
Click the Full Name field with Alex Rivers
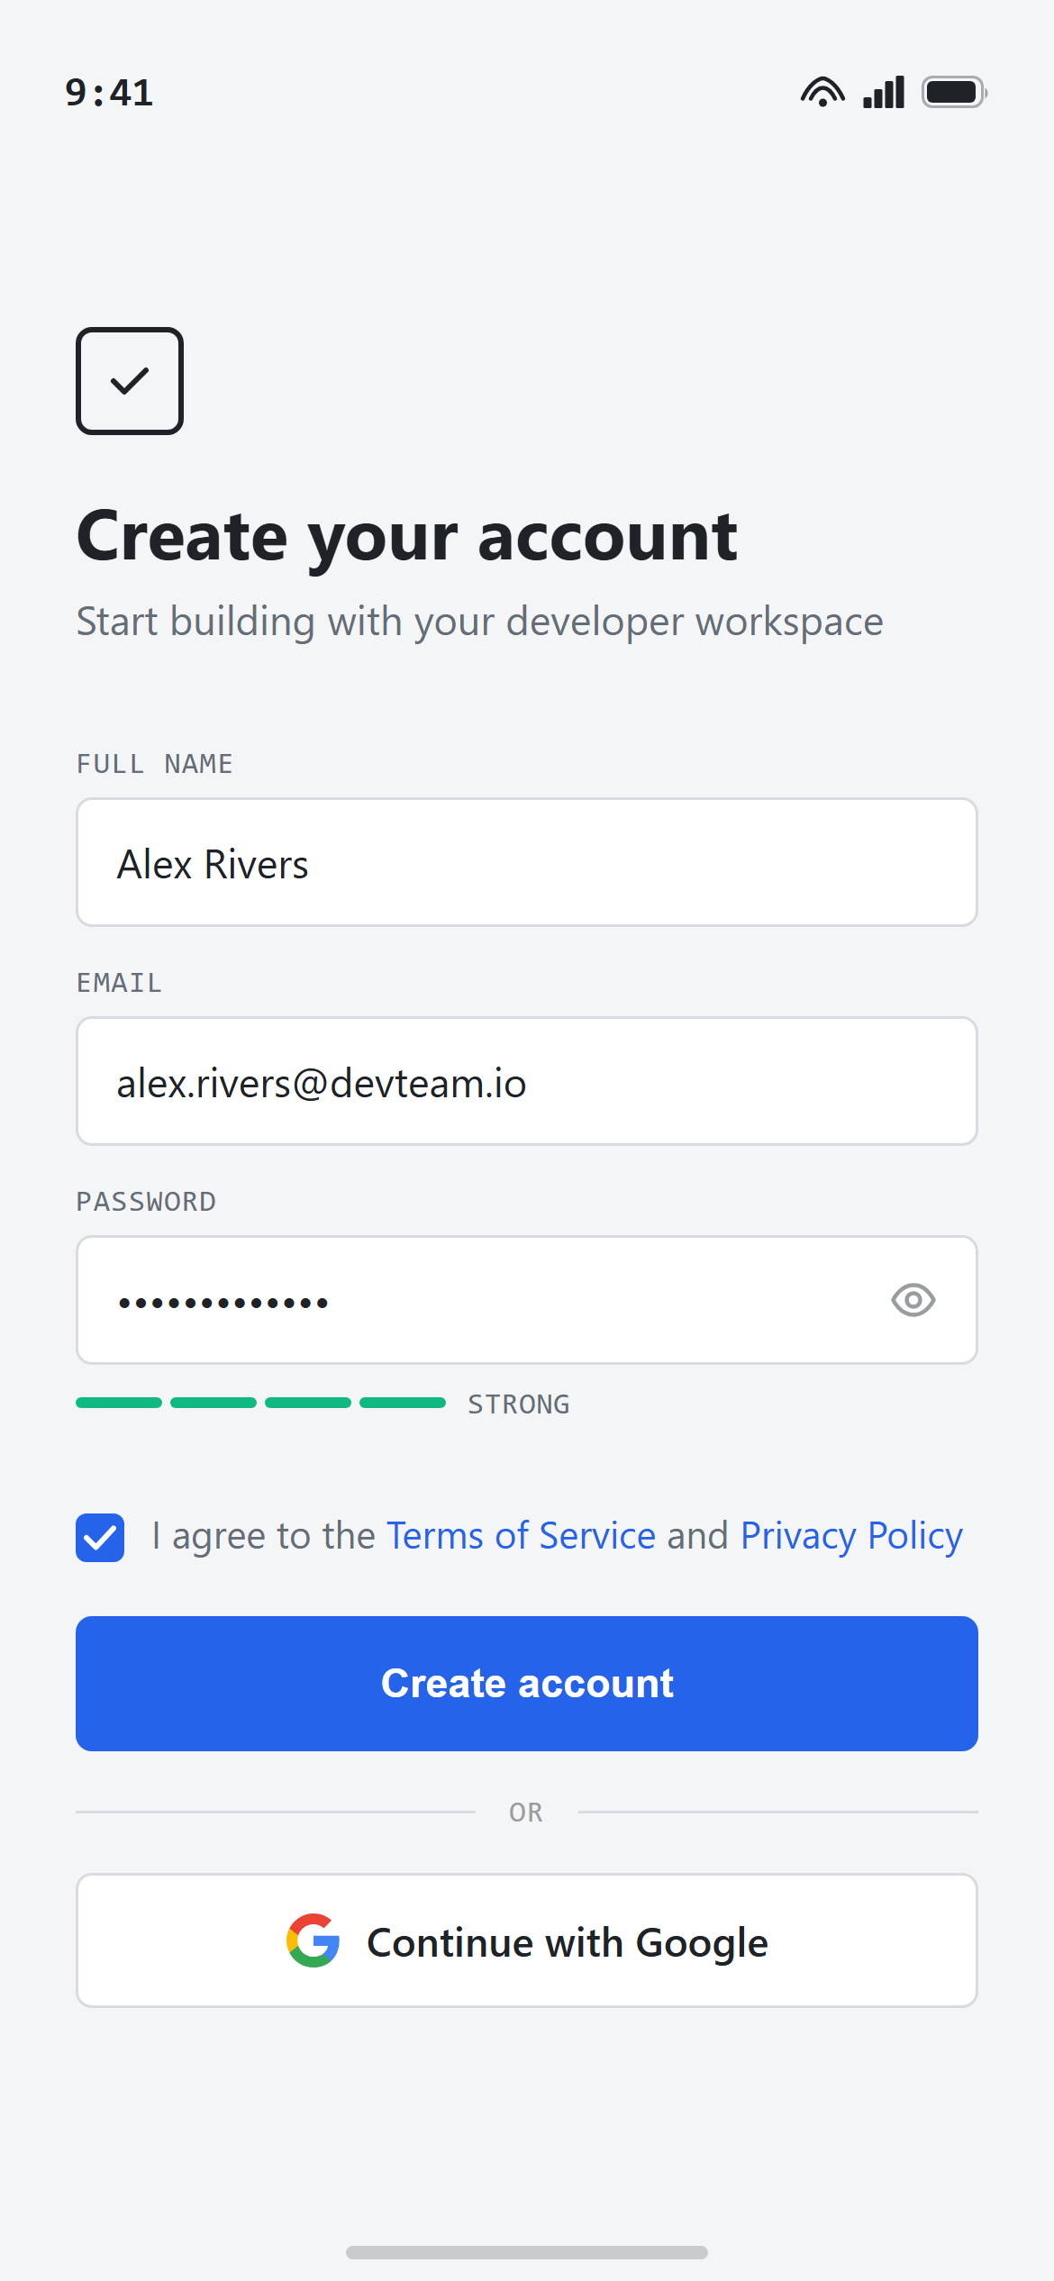click(x=527, y=862)
